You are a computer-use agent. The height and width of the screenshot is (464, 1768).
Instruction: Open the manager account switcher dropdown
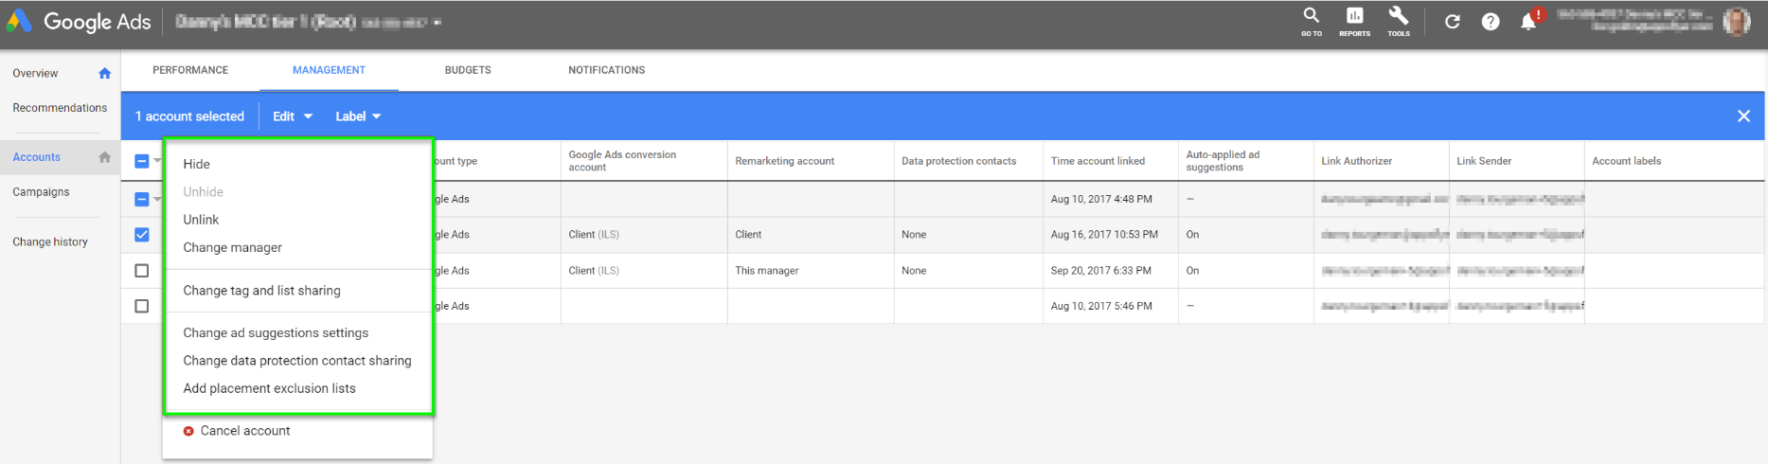(437, 23)
